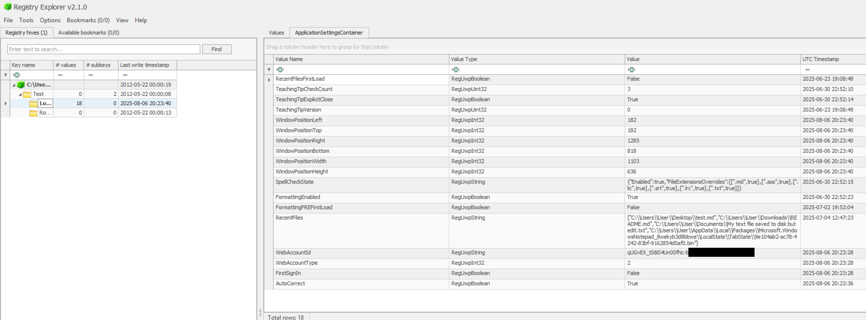Sort by the Key name column header
Image resolution: width=866 pixels, height=320 pixels.
(32, 65)
